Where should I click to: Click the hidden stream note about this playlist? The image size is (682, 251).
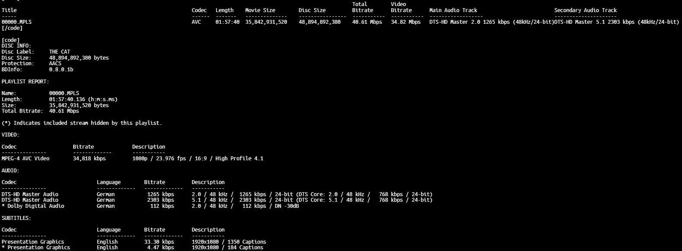pos(82,123)
